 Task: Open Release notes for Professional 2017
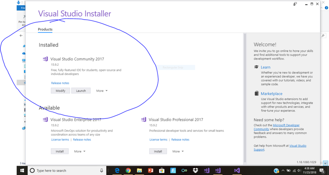(x=180, y=140)
